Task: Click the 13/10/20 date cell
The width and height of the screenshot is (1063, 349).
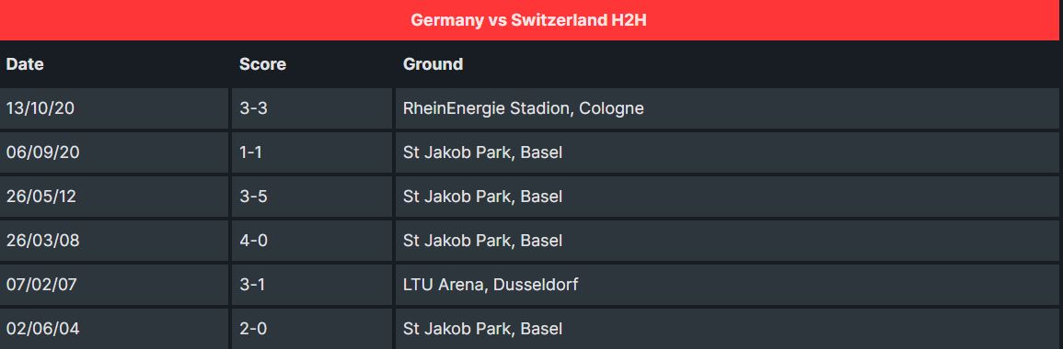Action: pos(114,108)
